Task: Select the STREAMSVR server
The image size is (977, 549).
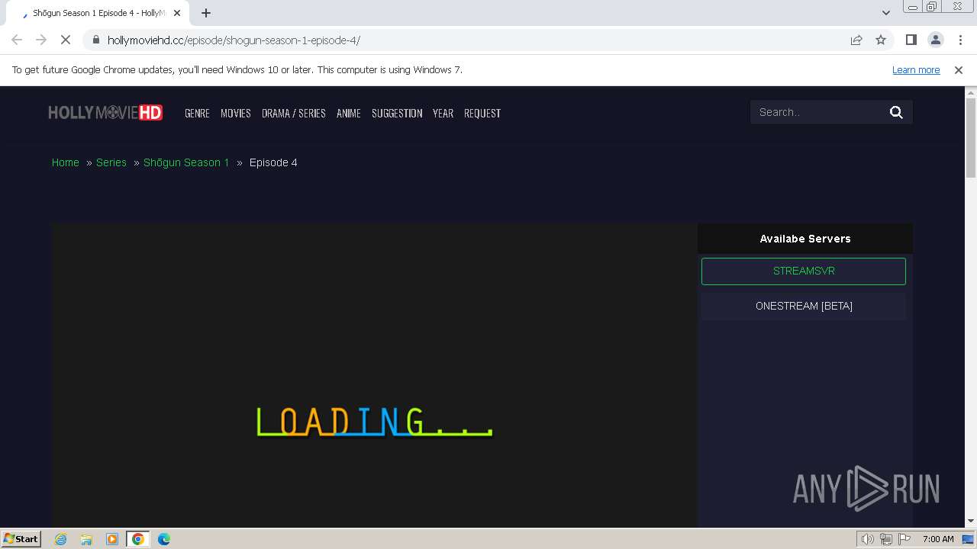Action: click(x=804, y=271)
